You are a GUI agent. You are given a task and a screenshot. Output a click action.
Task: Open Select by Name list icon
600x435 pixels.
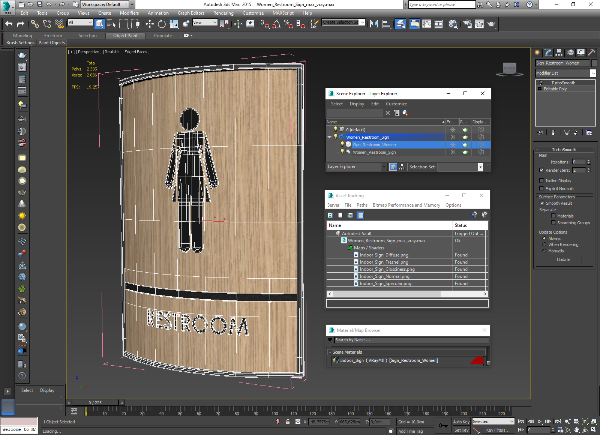pos(111,24)
